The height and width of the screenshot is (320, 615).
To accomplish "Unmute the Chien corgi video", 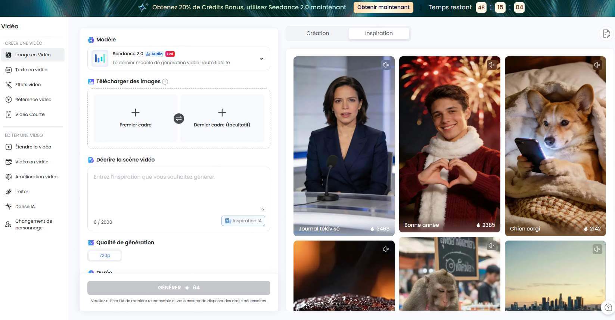I will 597,65.
